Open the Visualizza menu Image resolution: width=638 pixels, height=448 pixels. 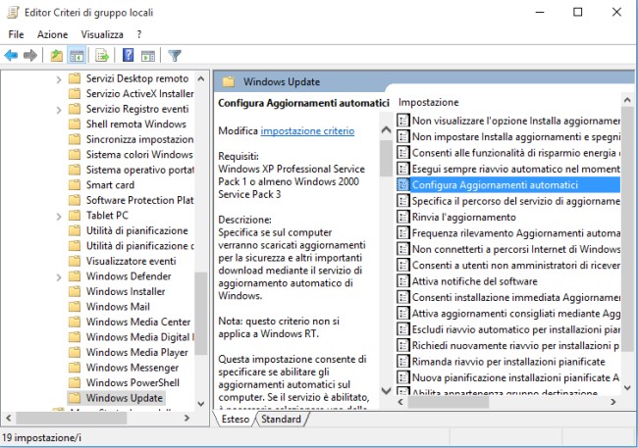(x=102, y=34)
